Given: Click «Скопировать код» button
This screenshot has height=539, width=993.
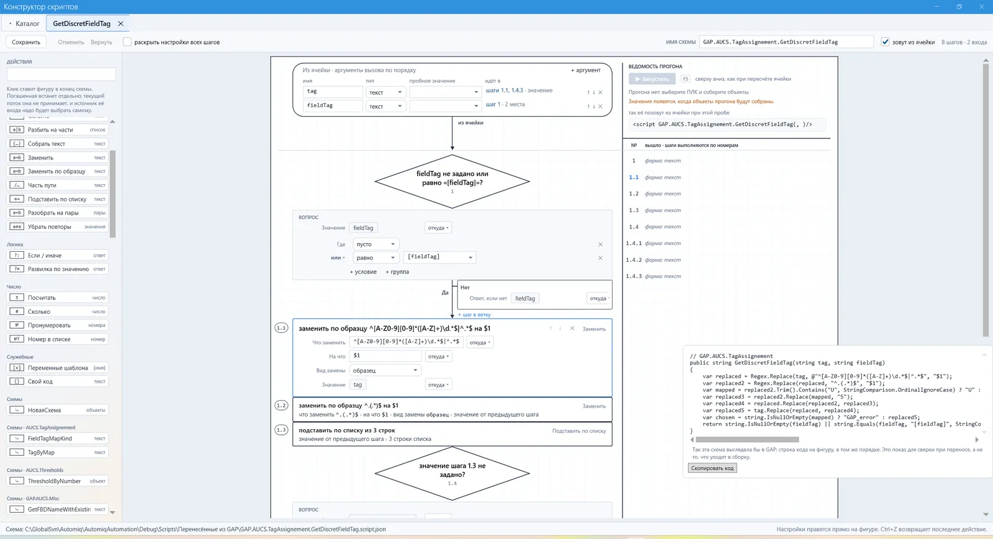Looking at the screenshot, I should point(712,468).
